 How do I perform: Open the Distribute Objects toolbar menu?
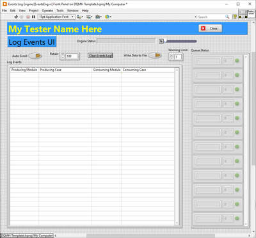(89, 17)
